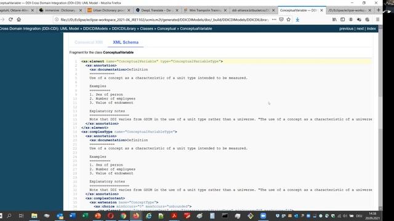Open DDICDILibrary breadcrumb link

(x=124, y=29)
